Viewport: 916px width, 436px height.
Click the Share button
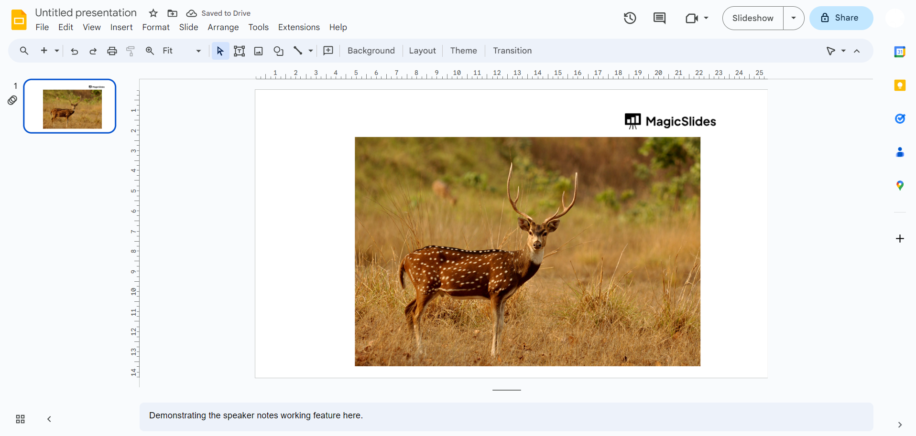click(841, 18)
